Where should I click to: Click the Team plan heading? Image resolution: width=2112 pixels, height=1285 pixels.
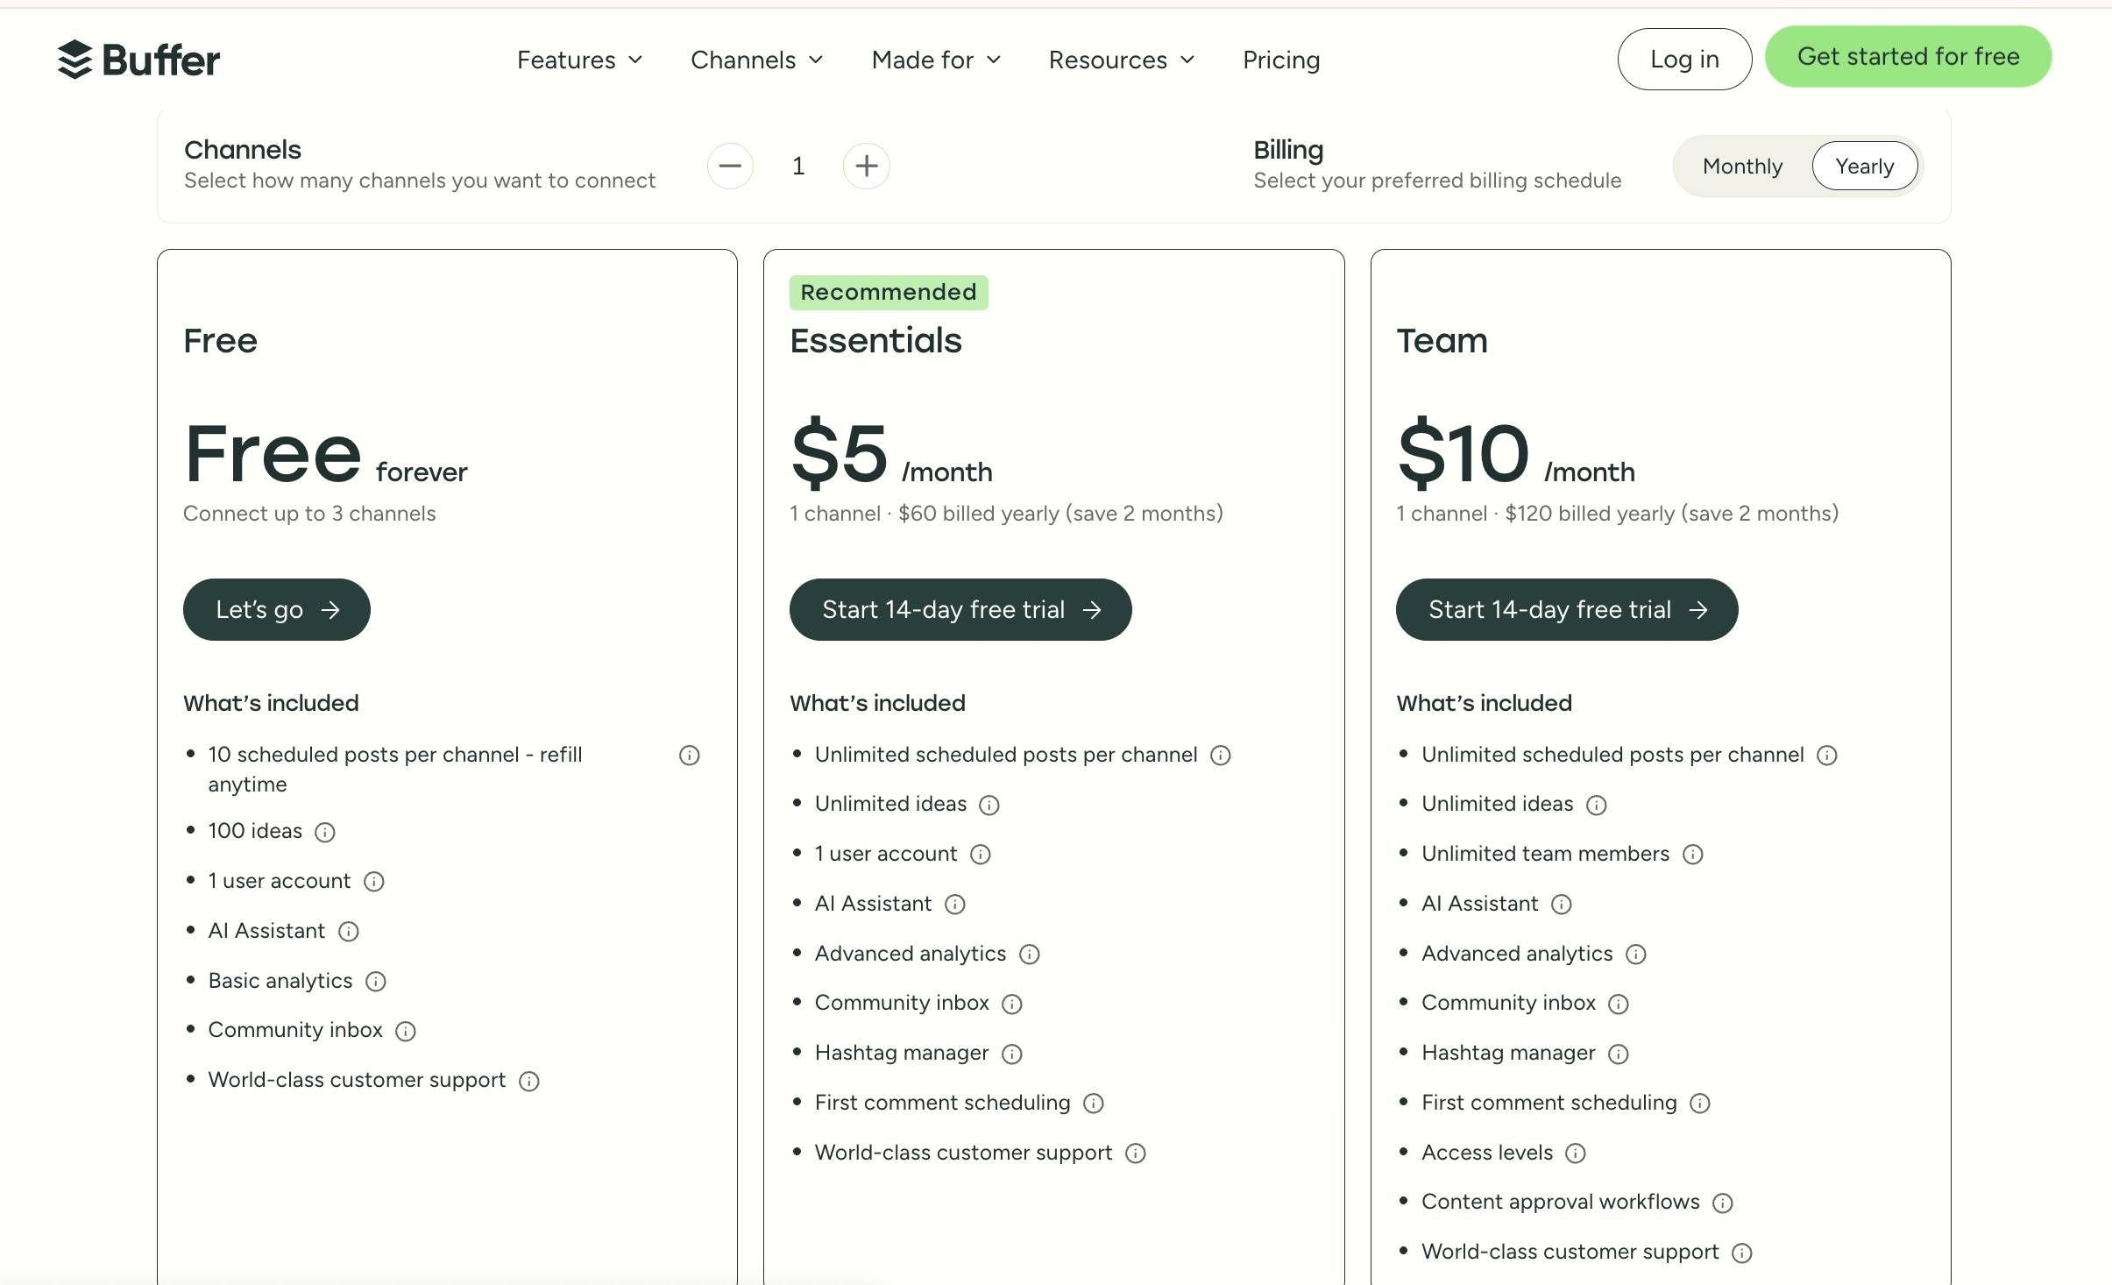1442,340
